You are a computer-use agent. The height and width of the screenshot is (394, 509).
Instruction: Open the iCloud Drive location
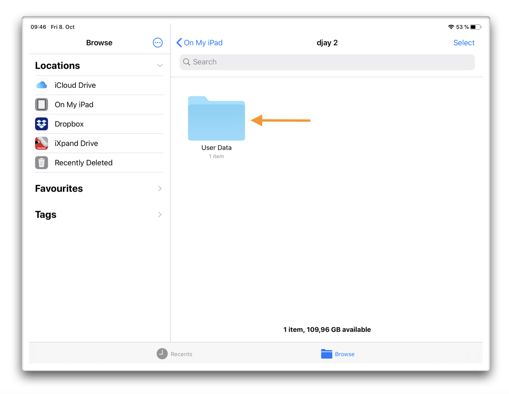pos(75,85)
